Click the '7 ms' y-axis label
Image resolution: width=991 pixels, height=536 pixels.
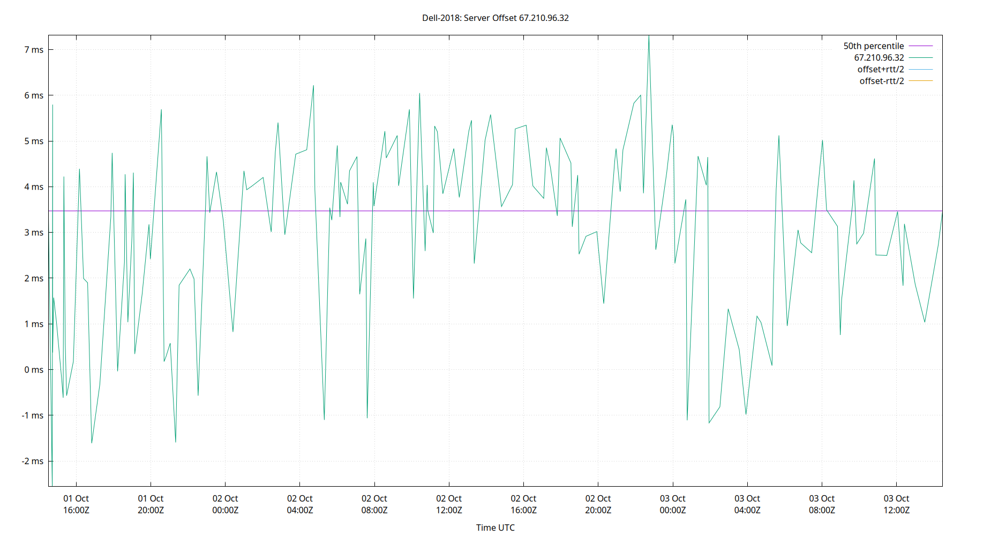click(34, 50)
